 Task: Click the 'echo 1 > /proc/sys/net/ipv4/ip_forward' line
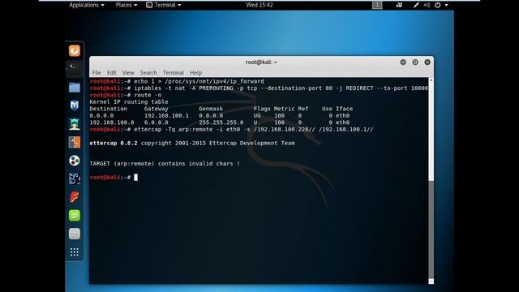pos(177,81)
